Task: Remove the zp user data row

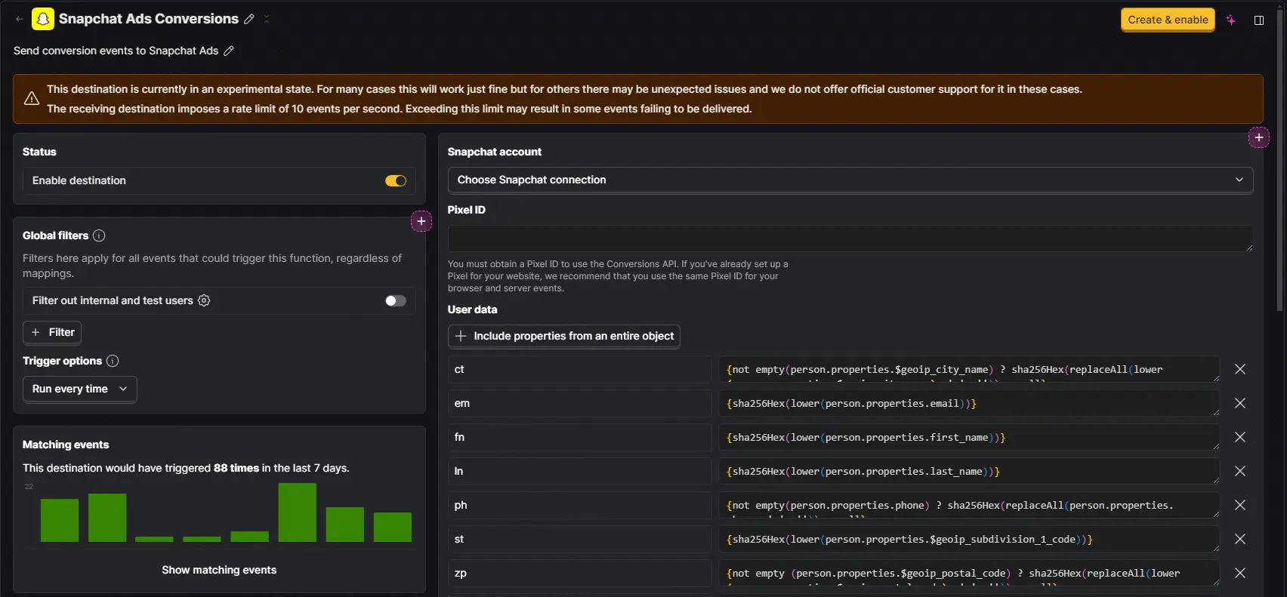Action: coord(1240,573)
